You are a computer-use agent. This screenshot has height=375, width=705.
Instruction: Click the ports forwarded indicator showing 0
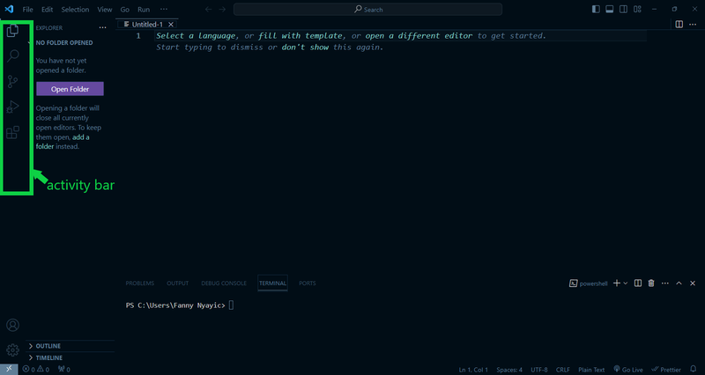pyautogui.click(x=63, y=370)
